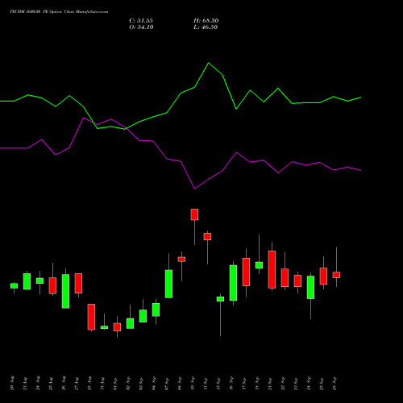Click the closing price value C: 51.55
This screenshot has width=403, height=403.
click(x=141, y=21)
